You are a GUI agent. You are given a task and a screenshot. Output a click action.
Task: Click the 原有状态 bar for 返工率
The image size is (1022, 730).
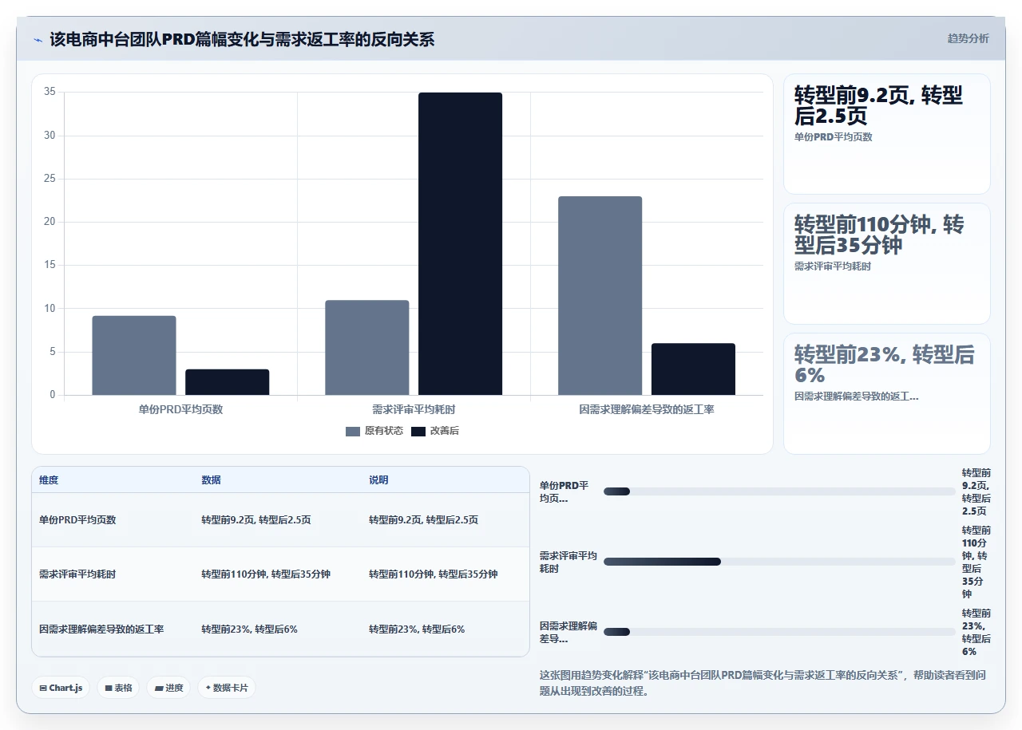pos(600,296)
